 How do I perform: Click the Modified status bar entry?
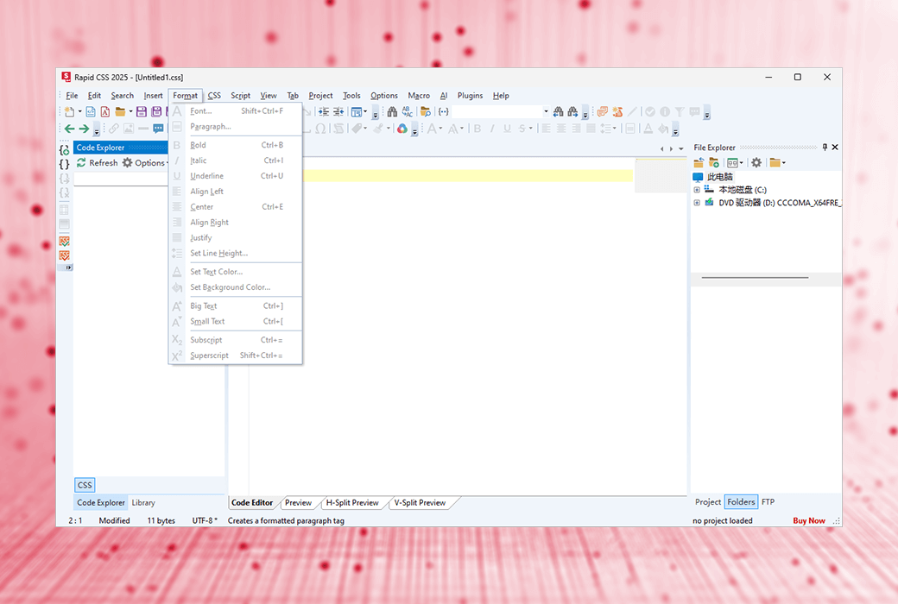click(114, 520)
